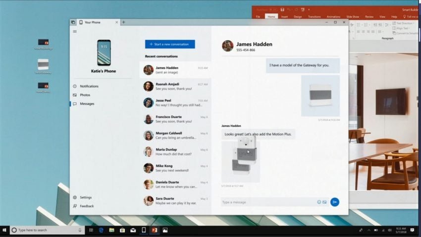Click the send message arrow button

pyautogui.click(x=335, y=202)
